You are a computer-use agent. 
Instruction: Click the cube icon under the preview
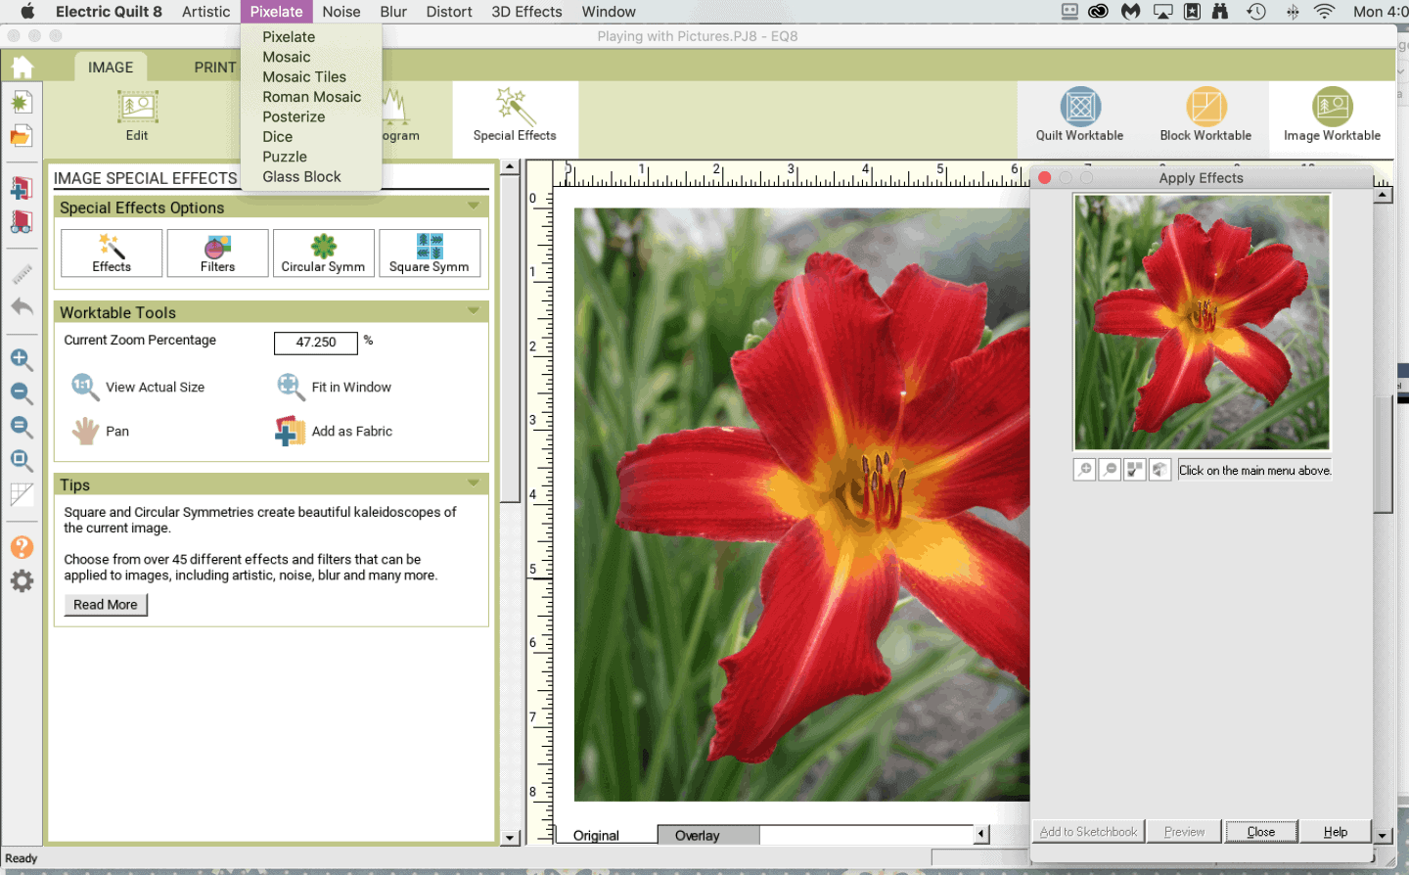pos(1160,470)
